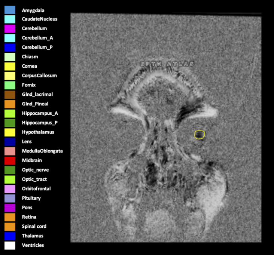
Task: Click the Orbitofrontal pink swatch
Action: pyautogui.click(x=10, y=189)
